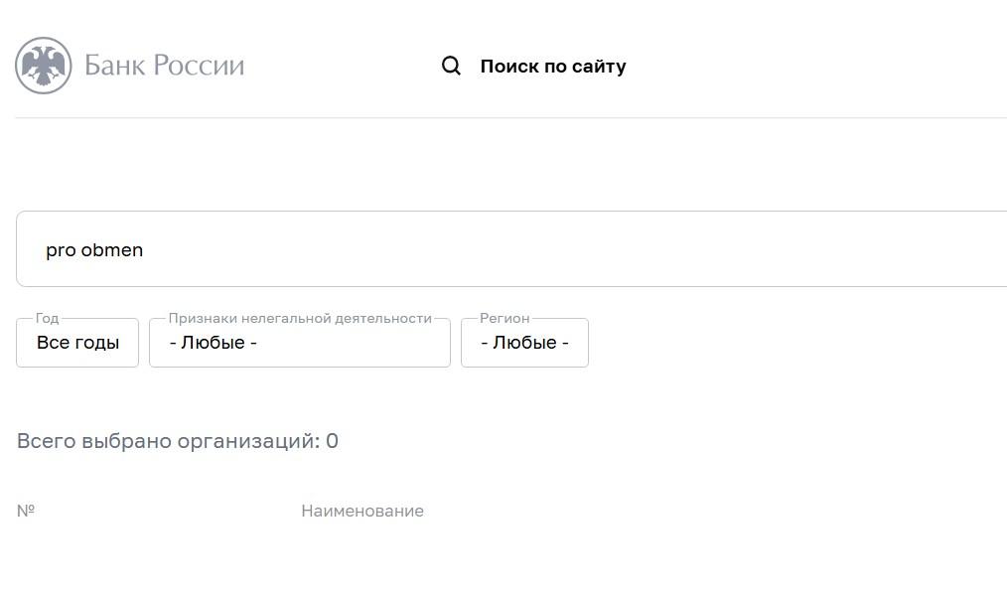Focus the search field containing pro obmen
The width and height of the screenshot is (1007, 598).
pyautogui.click(x=511, y=248)
